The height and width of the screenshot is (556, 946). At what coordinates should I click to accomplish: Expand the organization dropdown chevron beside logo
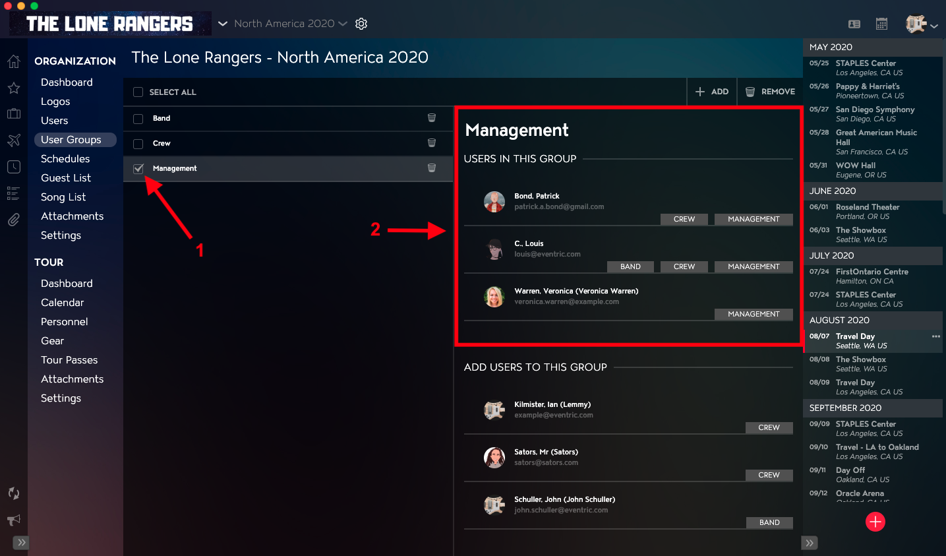point(223,24)
